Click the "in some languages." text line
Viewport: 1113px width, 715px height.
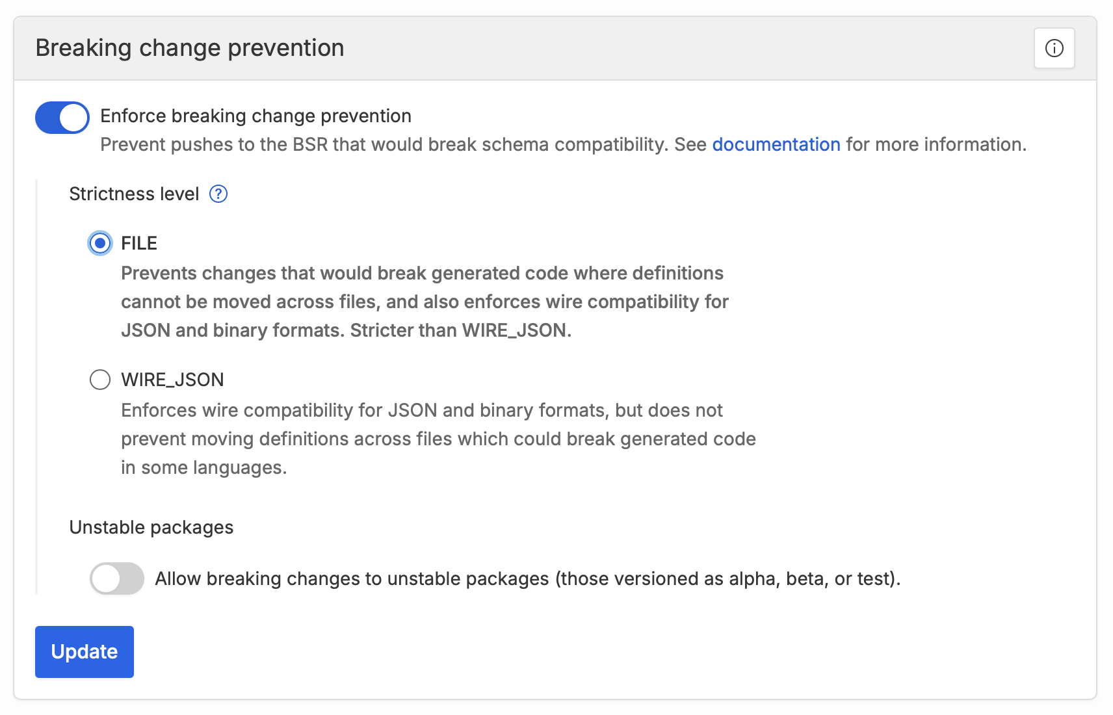(204, 467)
